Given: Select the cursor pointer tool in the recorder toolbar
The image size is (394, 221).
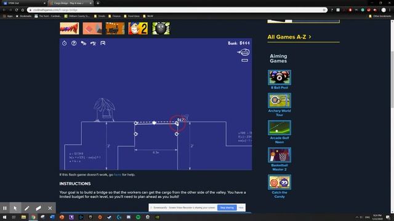Looking at the screenshot, I should (x=15, y=208).
